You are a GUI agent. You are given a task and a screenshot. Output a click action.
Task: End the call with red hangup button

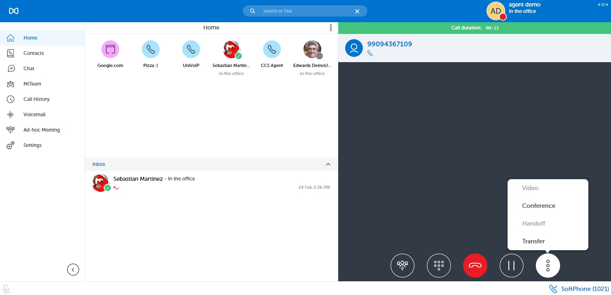click(475, 266)
